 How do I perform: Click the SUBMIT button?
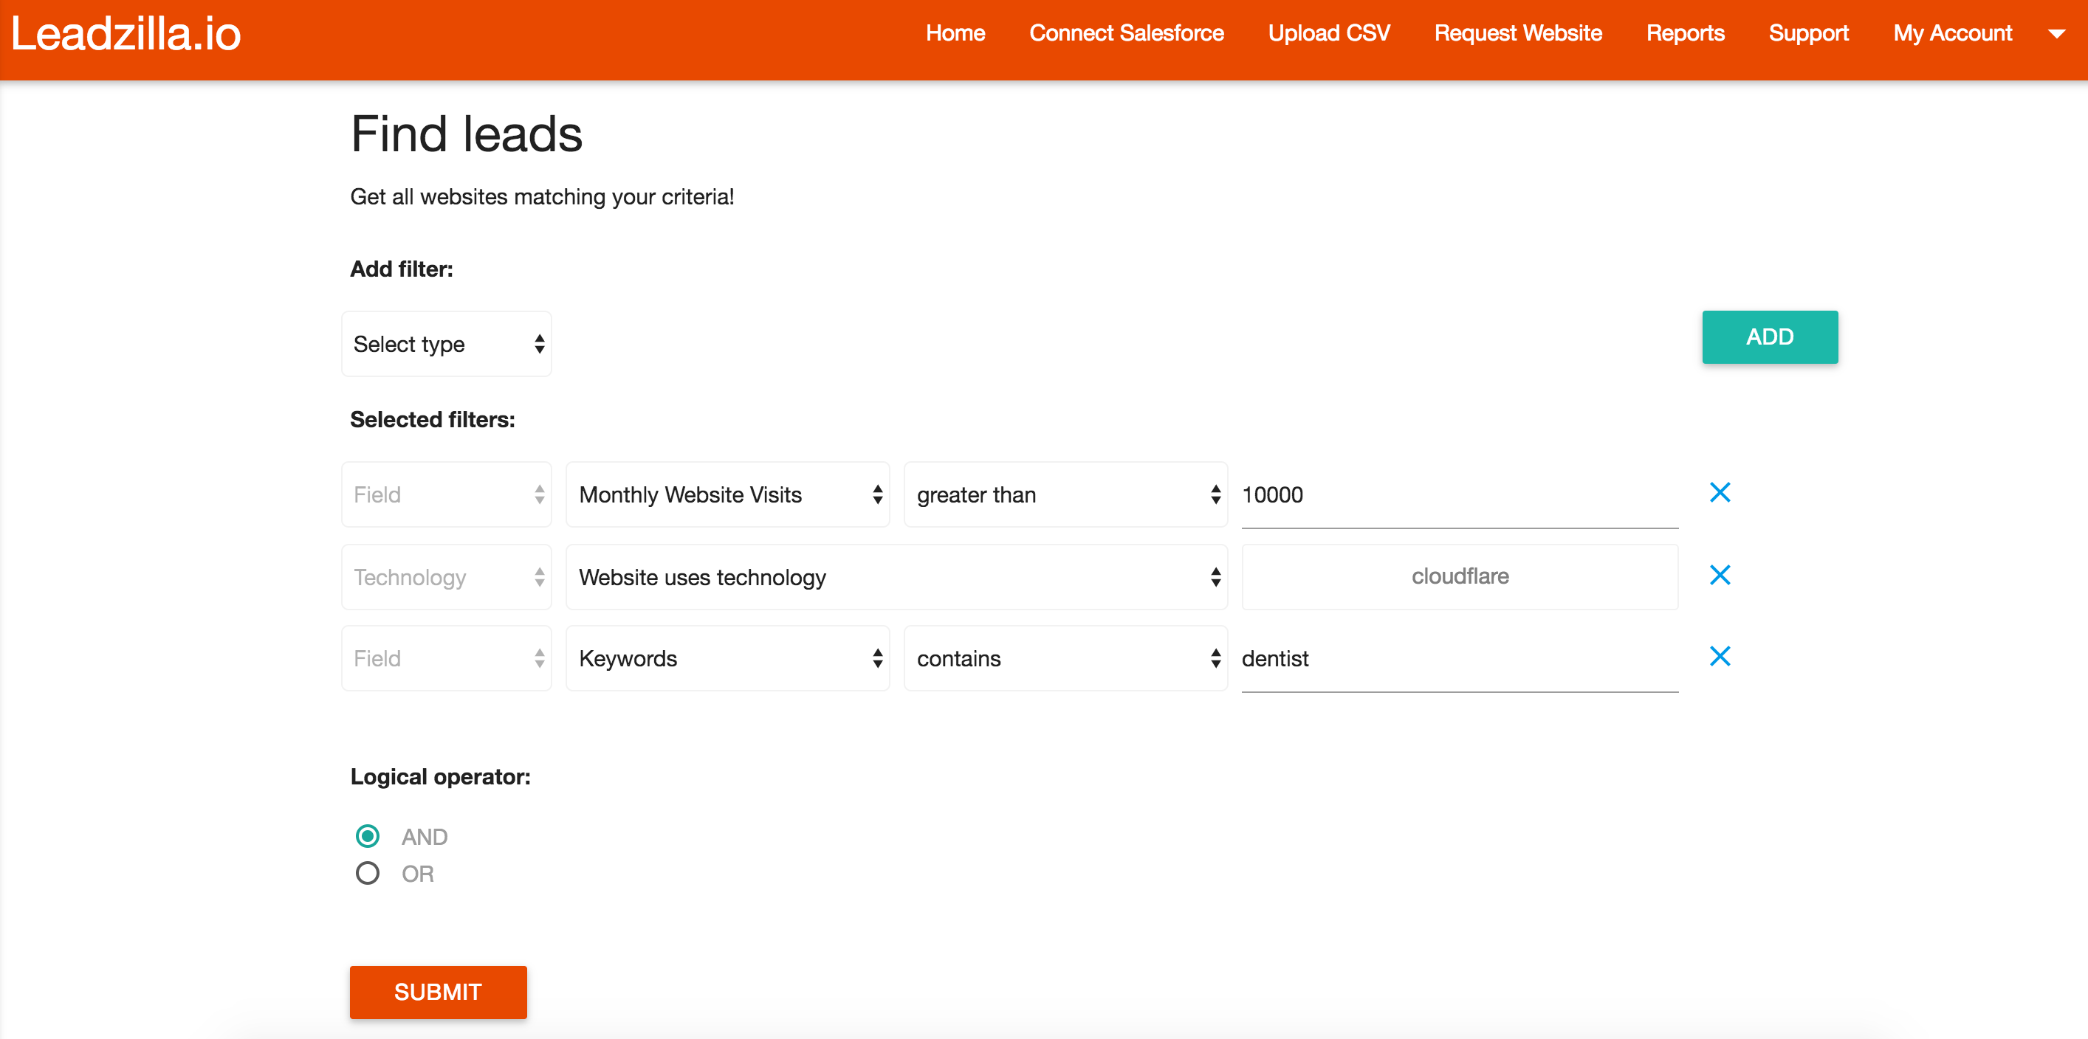click(438, 992)
